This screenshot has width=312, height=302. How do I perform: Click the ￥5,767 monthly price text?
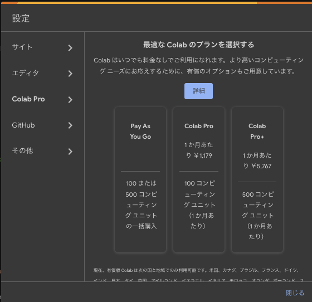click(x=261, y=166)
